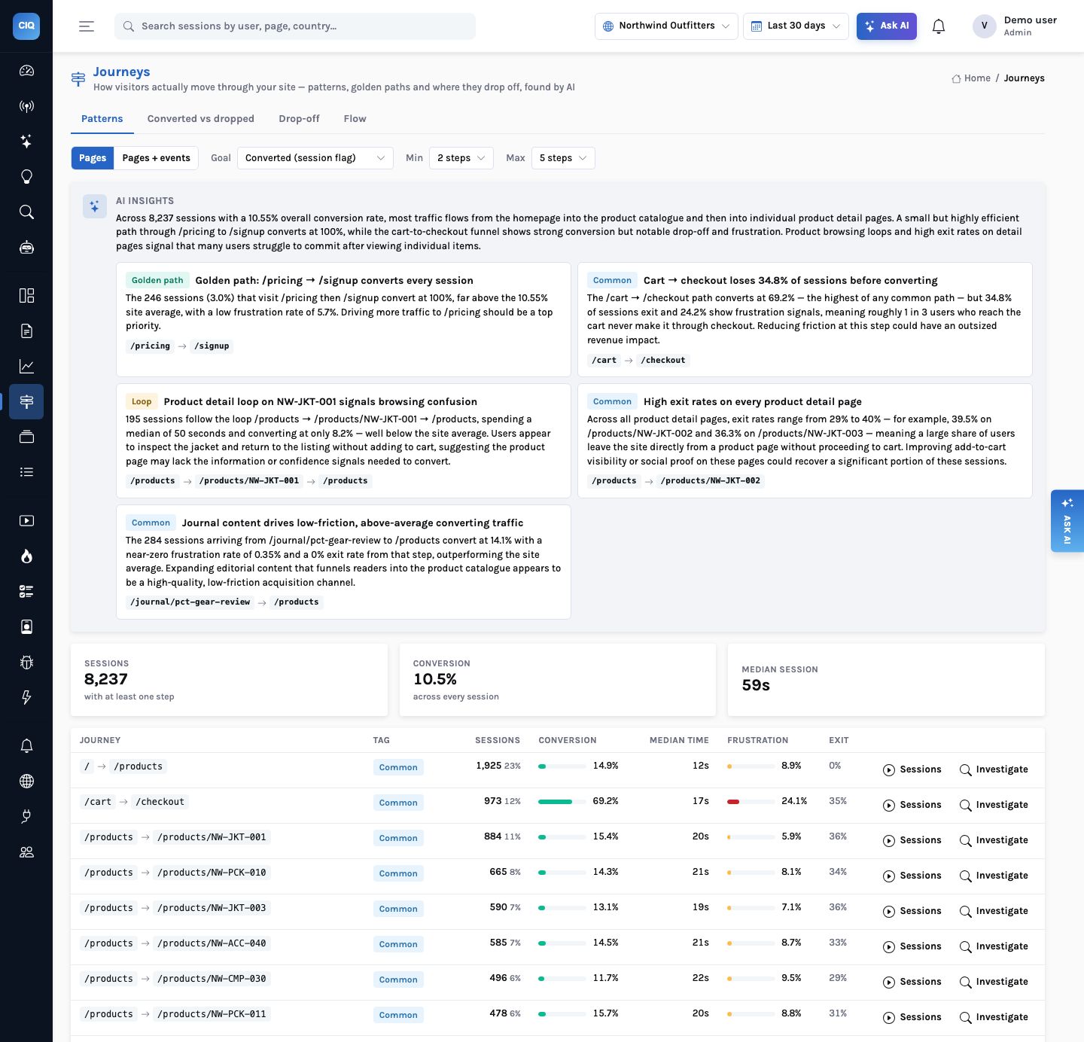Open the globe sidebar icon
The height and width of the screenshot is (1042, 1084).
(26, 781)
